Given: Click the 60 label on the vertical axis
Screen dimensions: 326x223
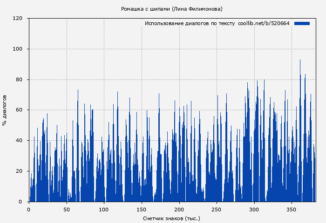Looking at the screenshot, I should [x=19, y=110].
